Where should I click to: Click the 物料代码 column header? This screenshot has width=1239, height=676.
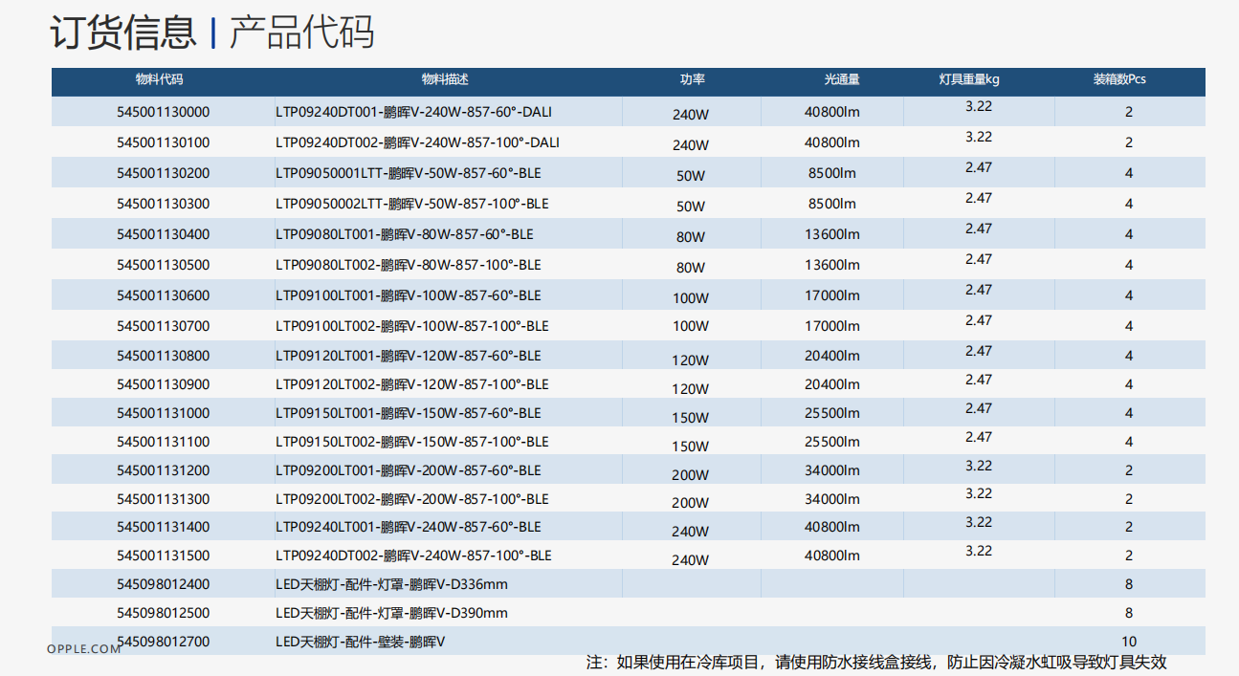coord(159,79)
